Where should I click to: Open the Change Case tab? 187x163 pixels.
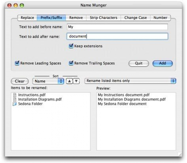(x=135, y=18)
